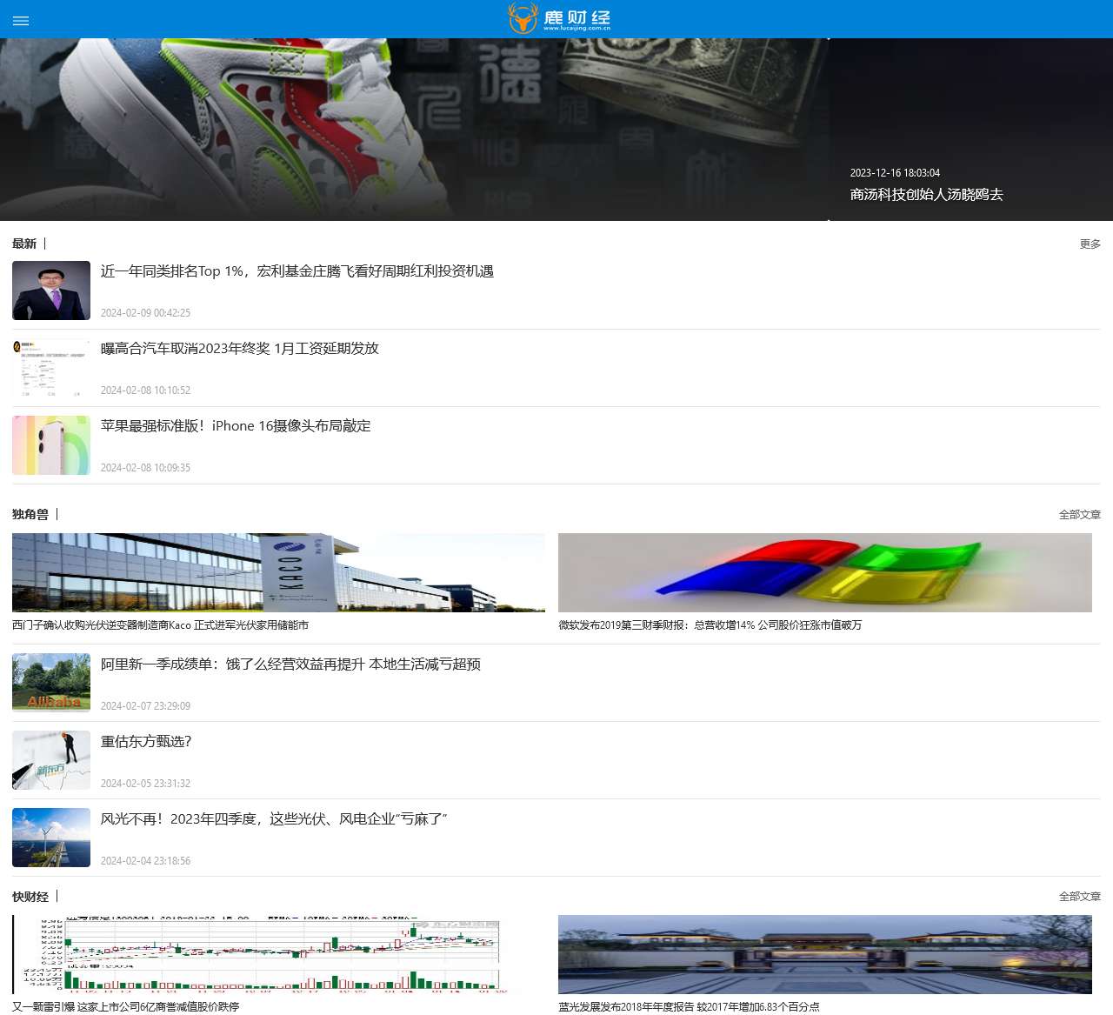The width and height of the screenshot is (1113, 1015).
Task: Open the stock chart image card
Action: 278,954
